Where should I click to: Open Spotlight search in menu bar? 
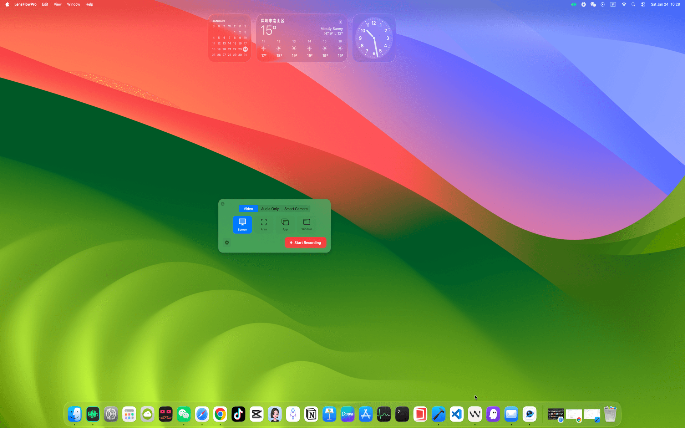click(x=633, y=4)
